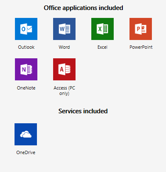The image size is (166, 172).
Task: Open the red Access database icon
Action: (64, 69)
